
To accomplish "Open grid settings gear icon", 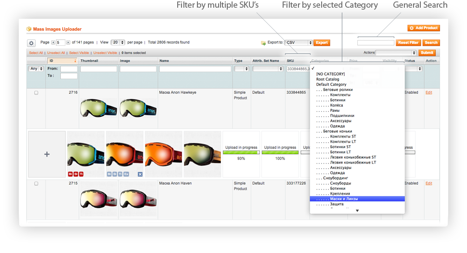I will click(31, 43).
